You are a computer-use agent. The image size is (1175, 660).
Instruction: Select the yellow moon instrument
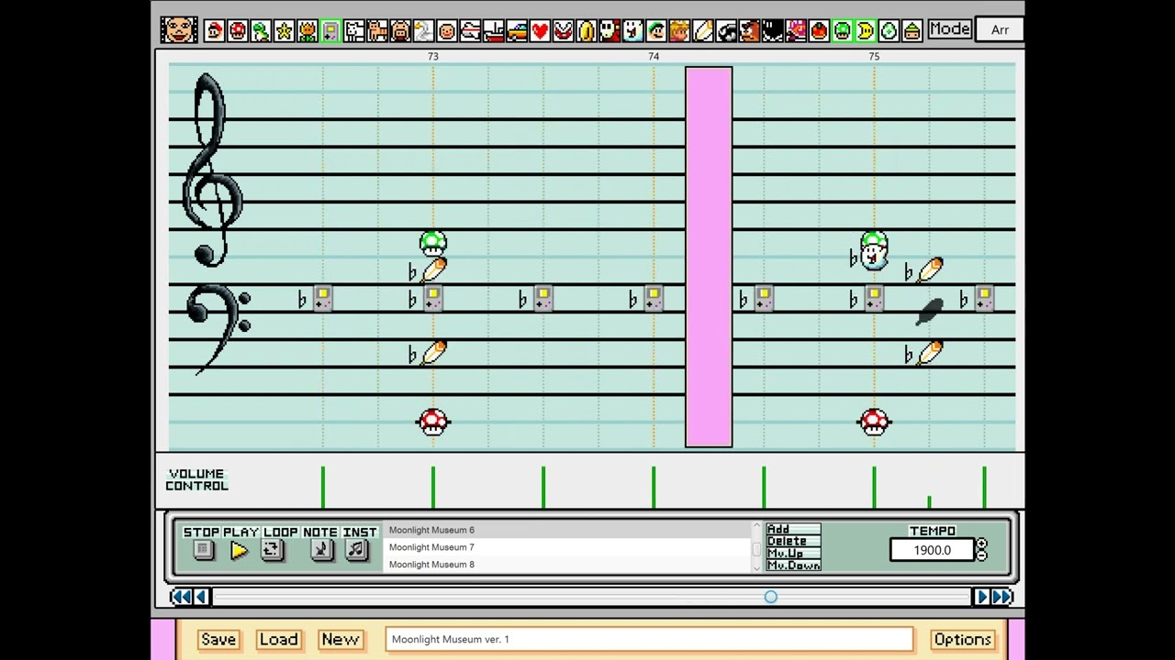(x=865, y=31)
